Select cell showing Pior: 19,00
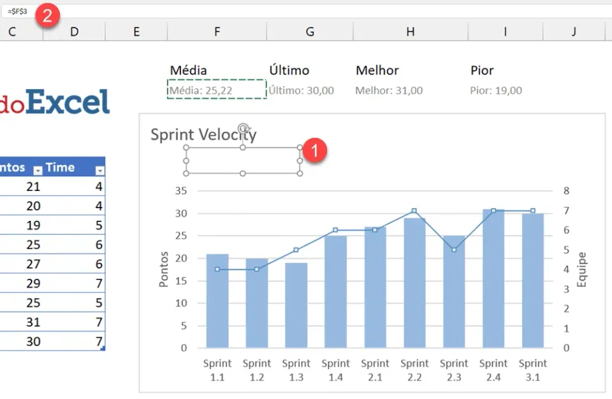612x399 pixels. 496,90
